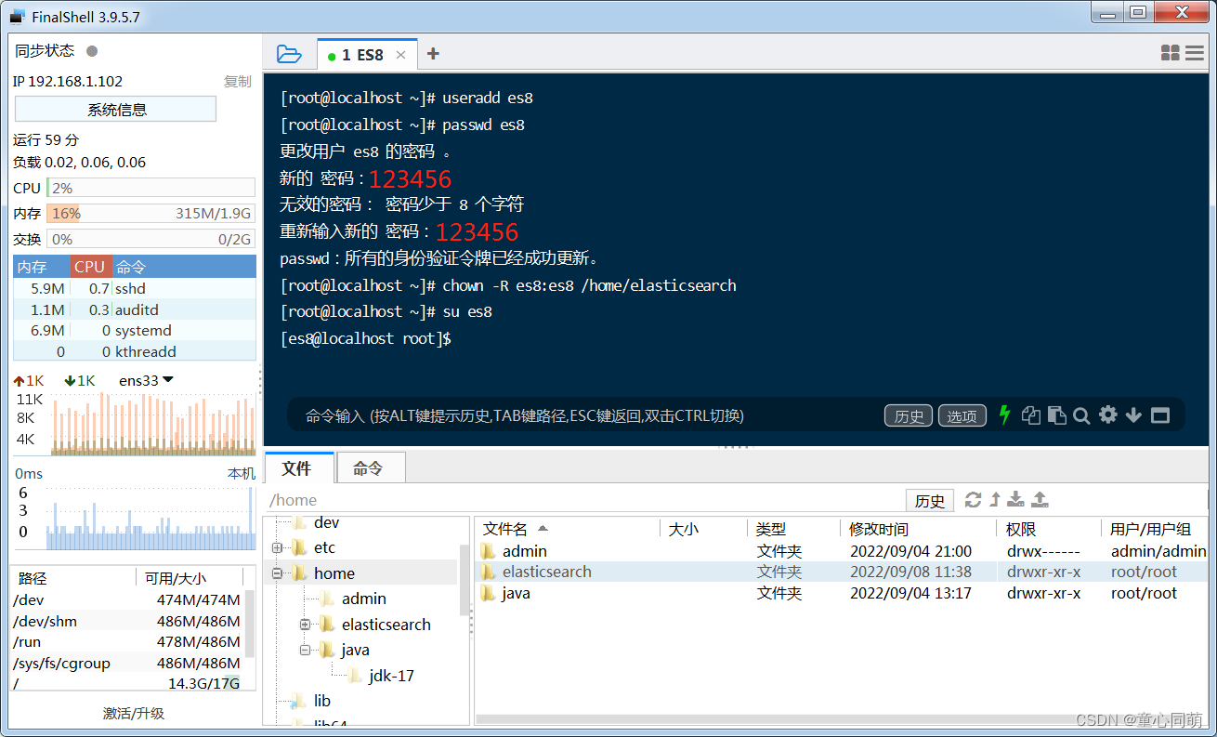Select the 1 ES8 session tab

[367, 55]
